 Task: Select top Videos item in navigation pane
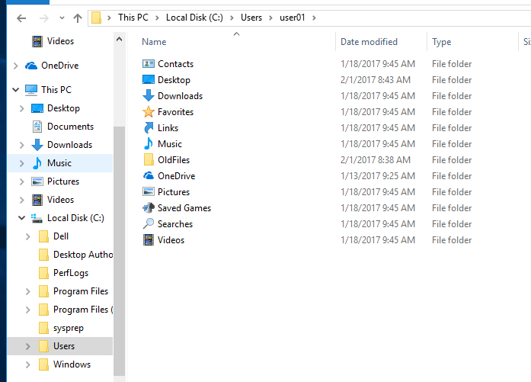click(x=60, y=41)
